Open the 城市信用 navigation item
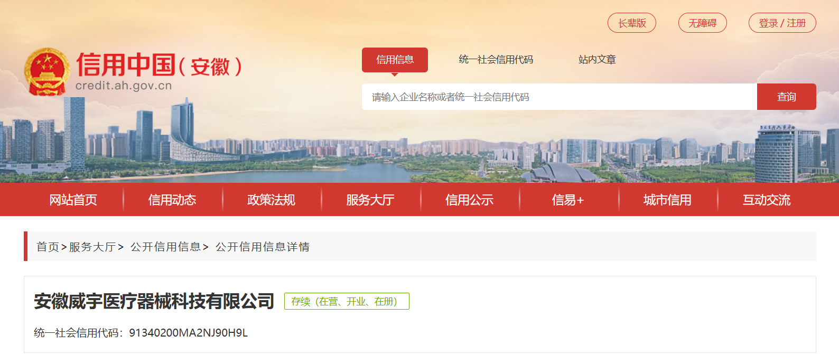This screenshot has height=354, width=839. [668, 200]
